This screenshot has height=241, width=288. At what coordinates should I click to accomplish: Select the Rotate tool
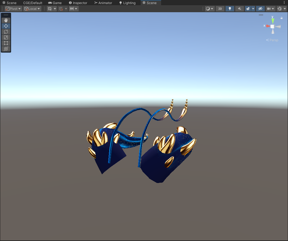tap(6, 32)
